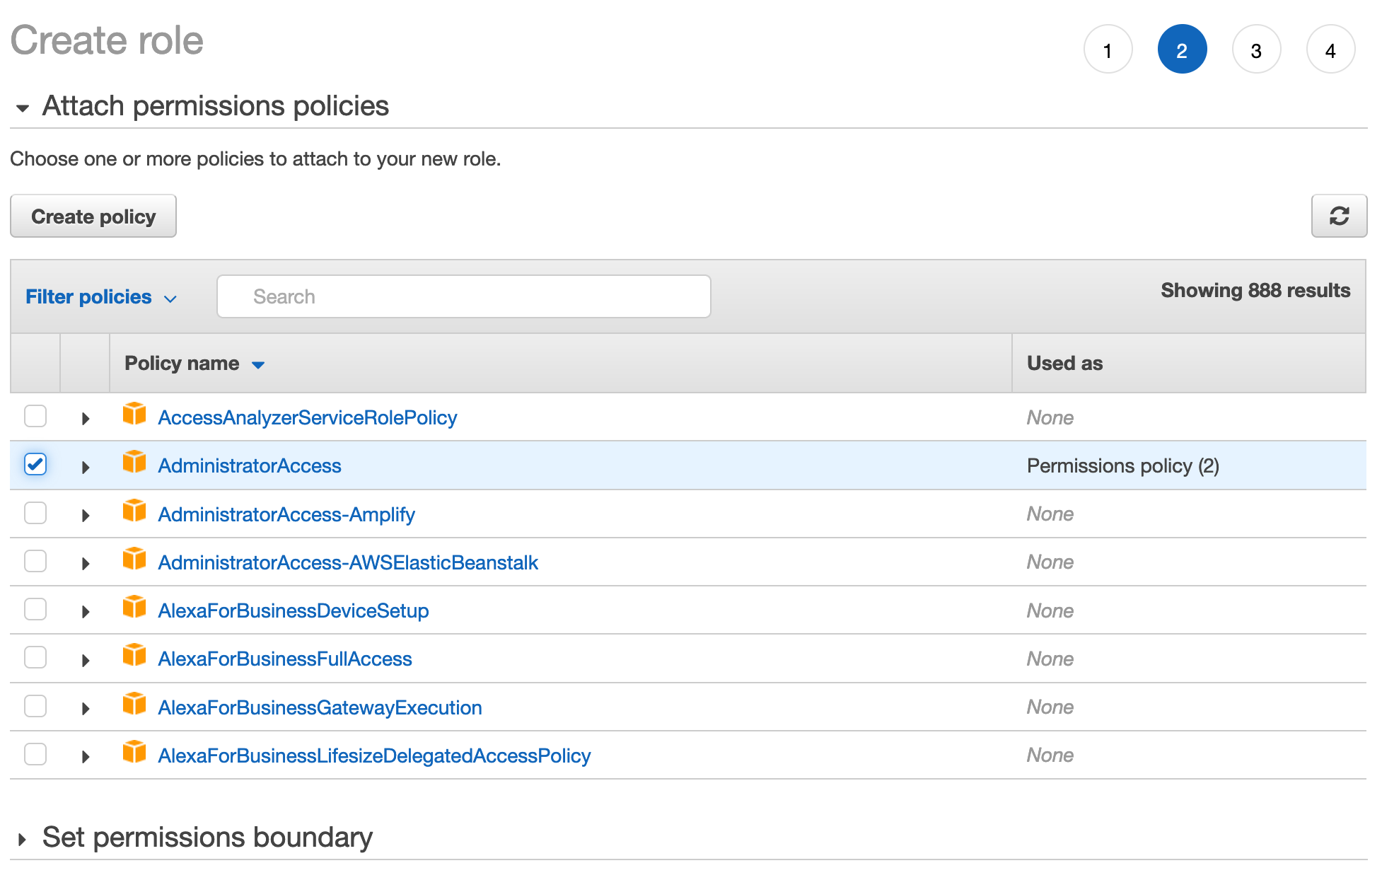Collapse the Attach permissions policies section
1382x880 pixels.
[23, 108]
